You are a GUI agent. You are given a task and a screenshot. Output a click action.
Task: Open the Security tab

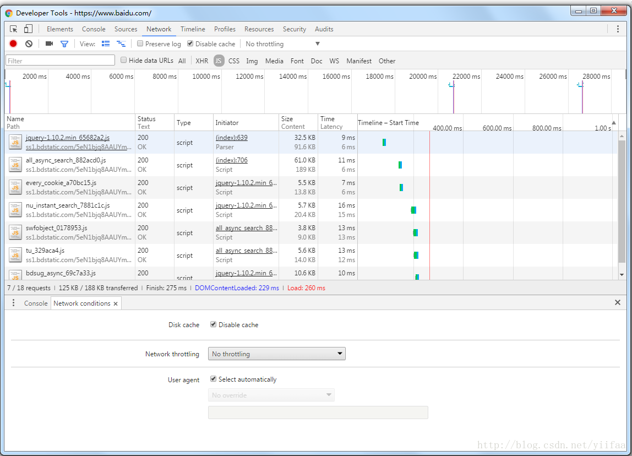tap(294, 29)
